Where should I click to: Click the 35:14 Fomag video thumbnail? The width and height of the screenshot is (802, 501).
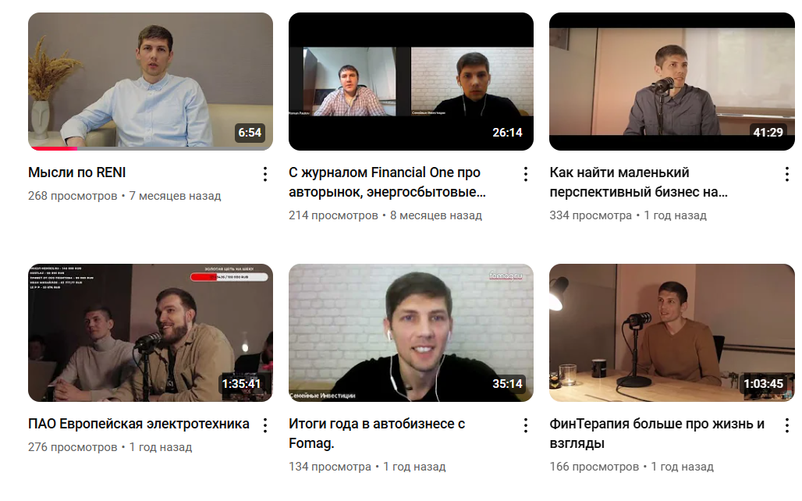411,332
